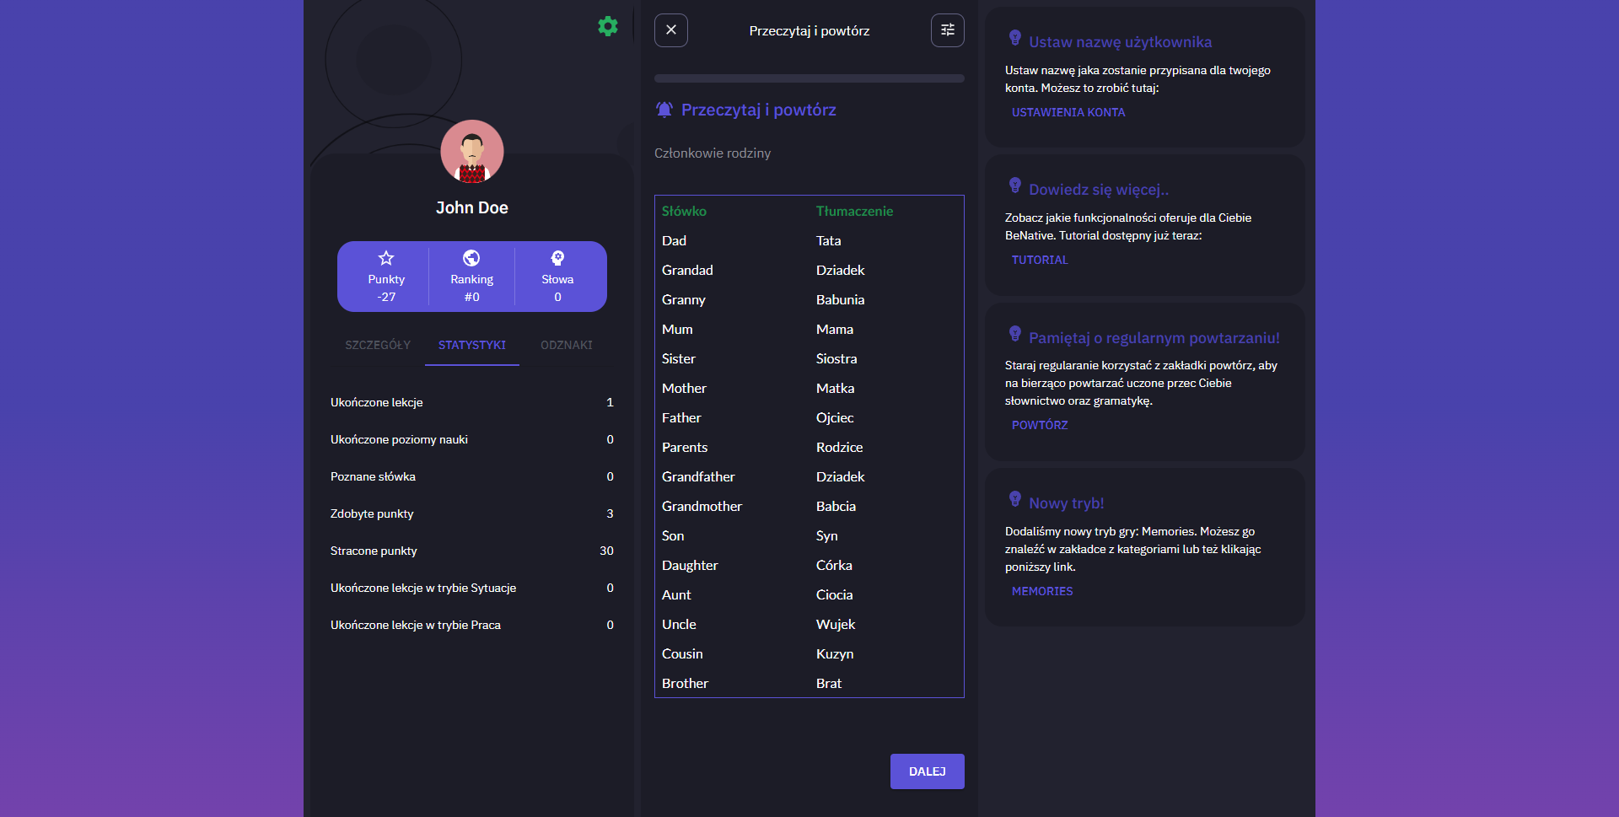This screenshot has height=817, width=1619.
Task: Open the ODZNAKI tab
Action: 566,345
